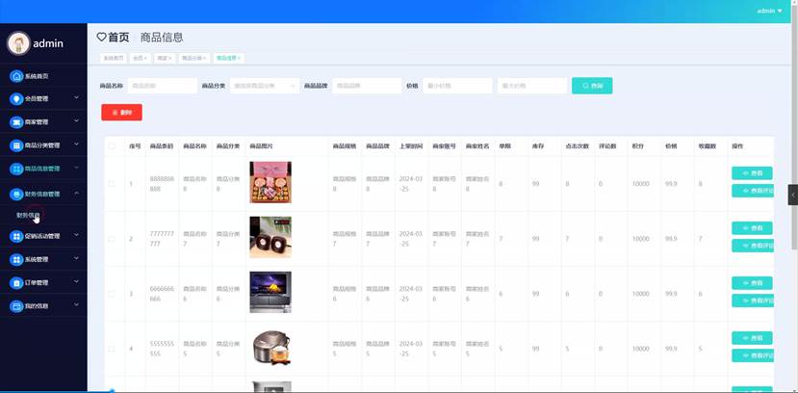Switch to the 系统首页 tab
Viewport: 798px width, 393px height.
coord(113,58)
